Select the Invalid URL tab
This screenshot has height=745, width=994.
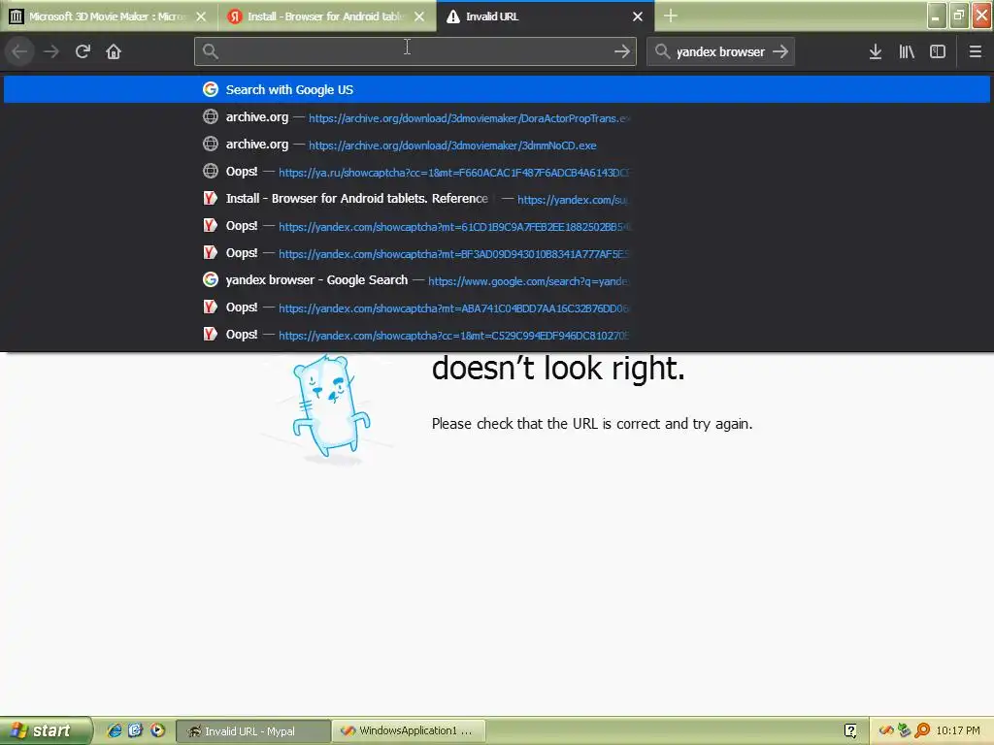546,16
